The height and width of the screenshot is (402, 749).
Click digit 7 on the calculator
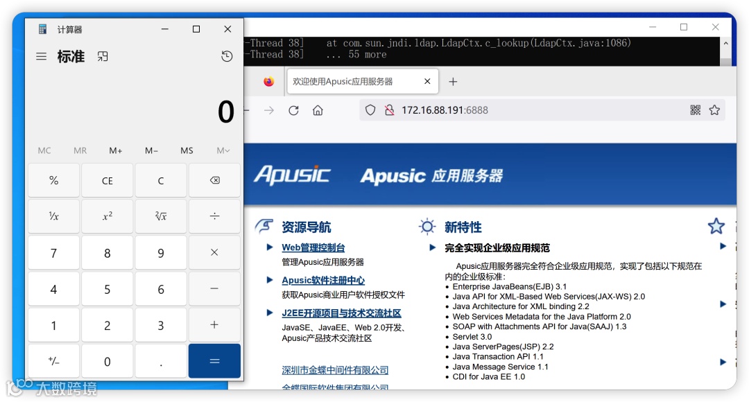[x=54, y=252]
